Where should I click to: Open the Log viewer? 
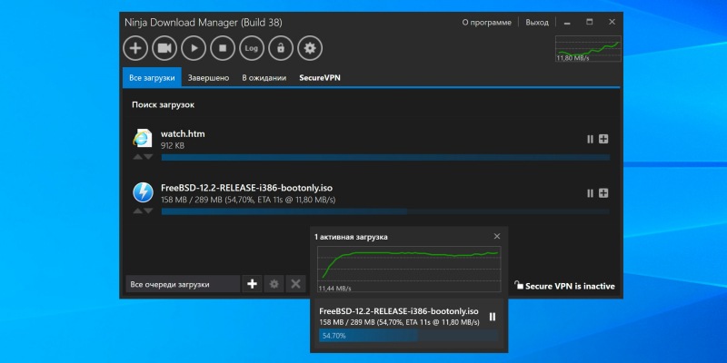click(252, 48)
